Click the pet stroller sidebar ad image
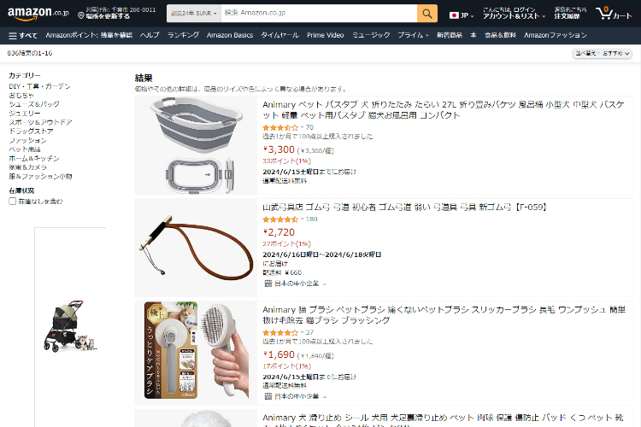Image resolution: width=641 pixels, height=427 pixels. pyautogui.click(x=70, y=326)
